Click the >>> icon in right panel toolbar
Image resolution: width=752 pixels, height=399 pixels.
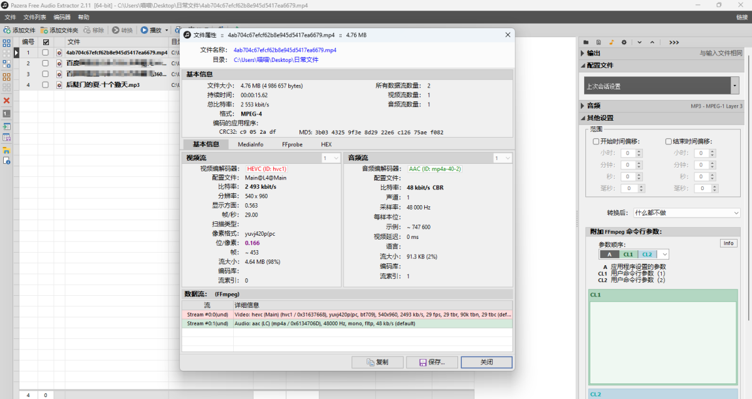(x=674, y=42)
